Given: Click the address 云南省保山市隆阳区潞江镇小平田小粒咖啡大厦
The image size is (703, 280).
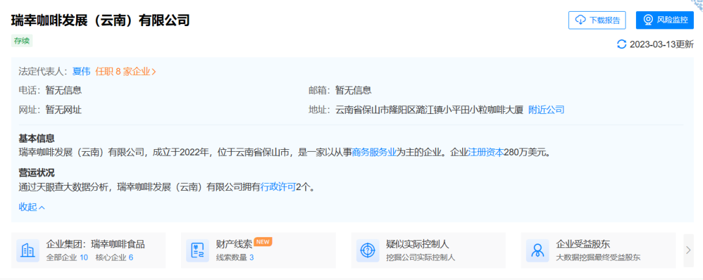Looking at the screenshot, I should 430,109.
